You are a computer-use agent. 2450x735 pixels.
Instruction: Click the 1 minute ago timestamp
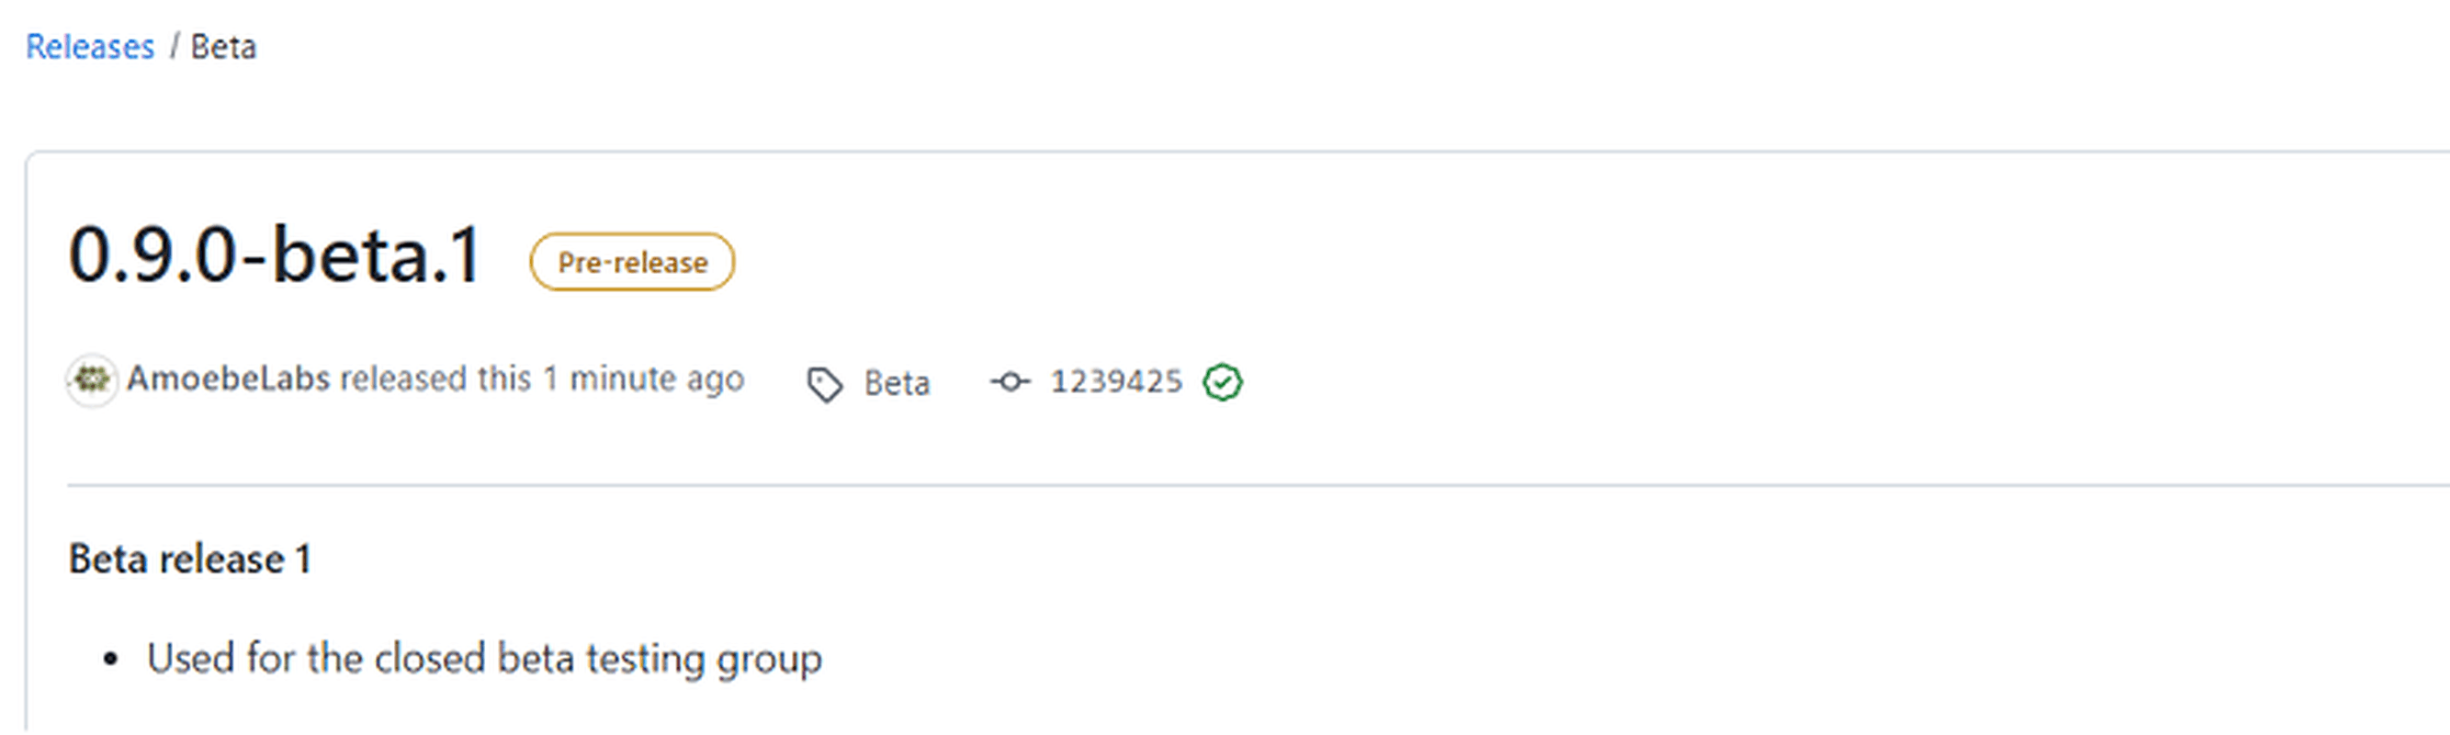(x=644, y=379)
